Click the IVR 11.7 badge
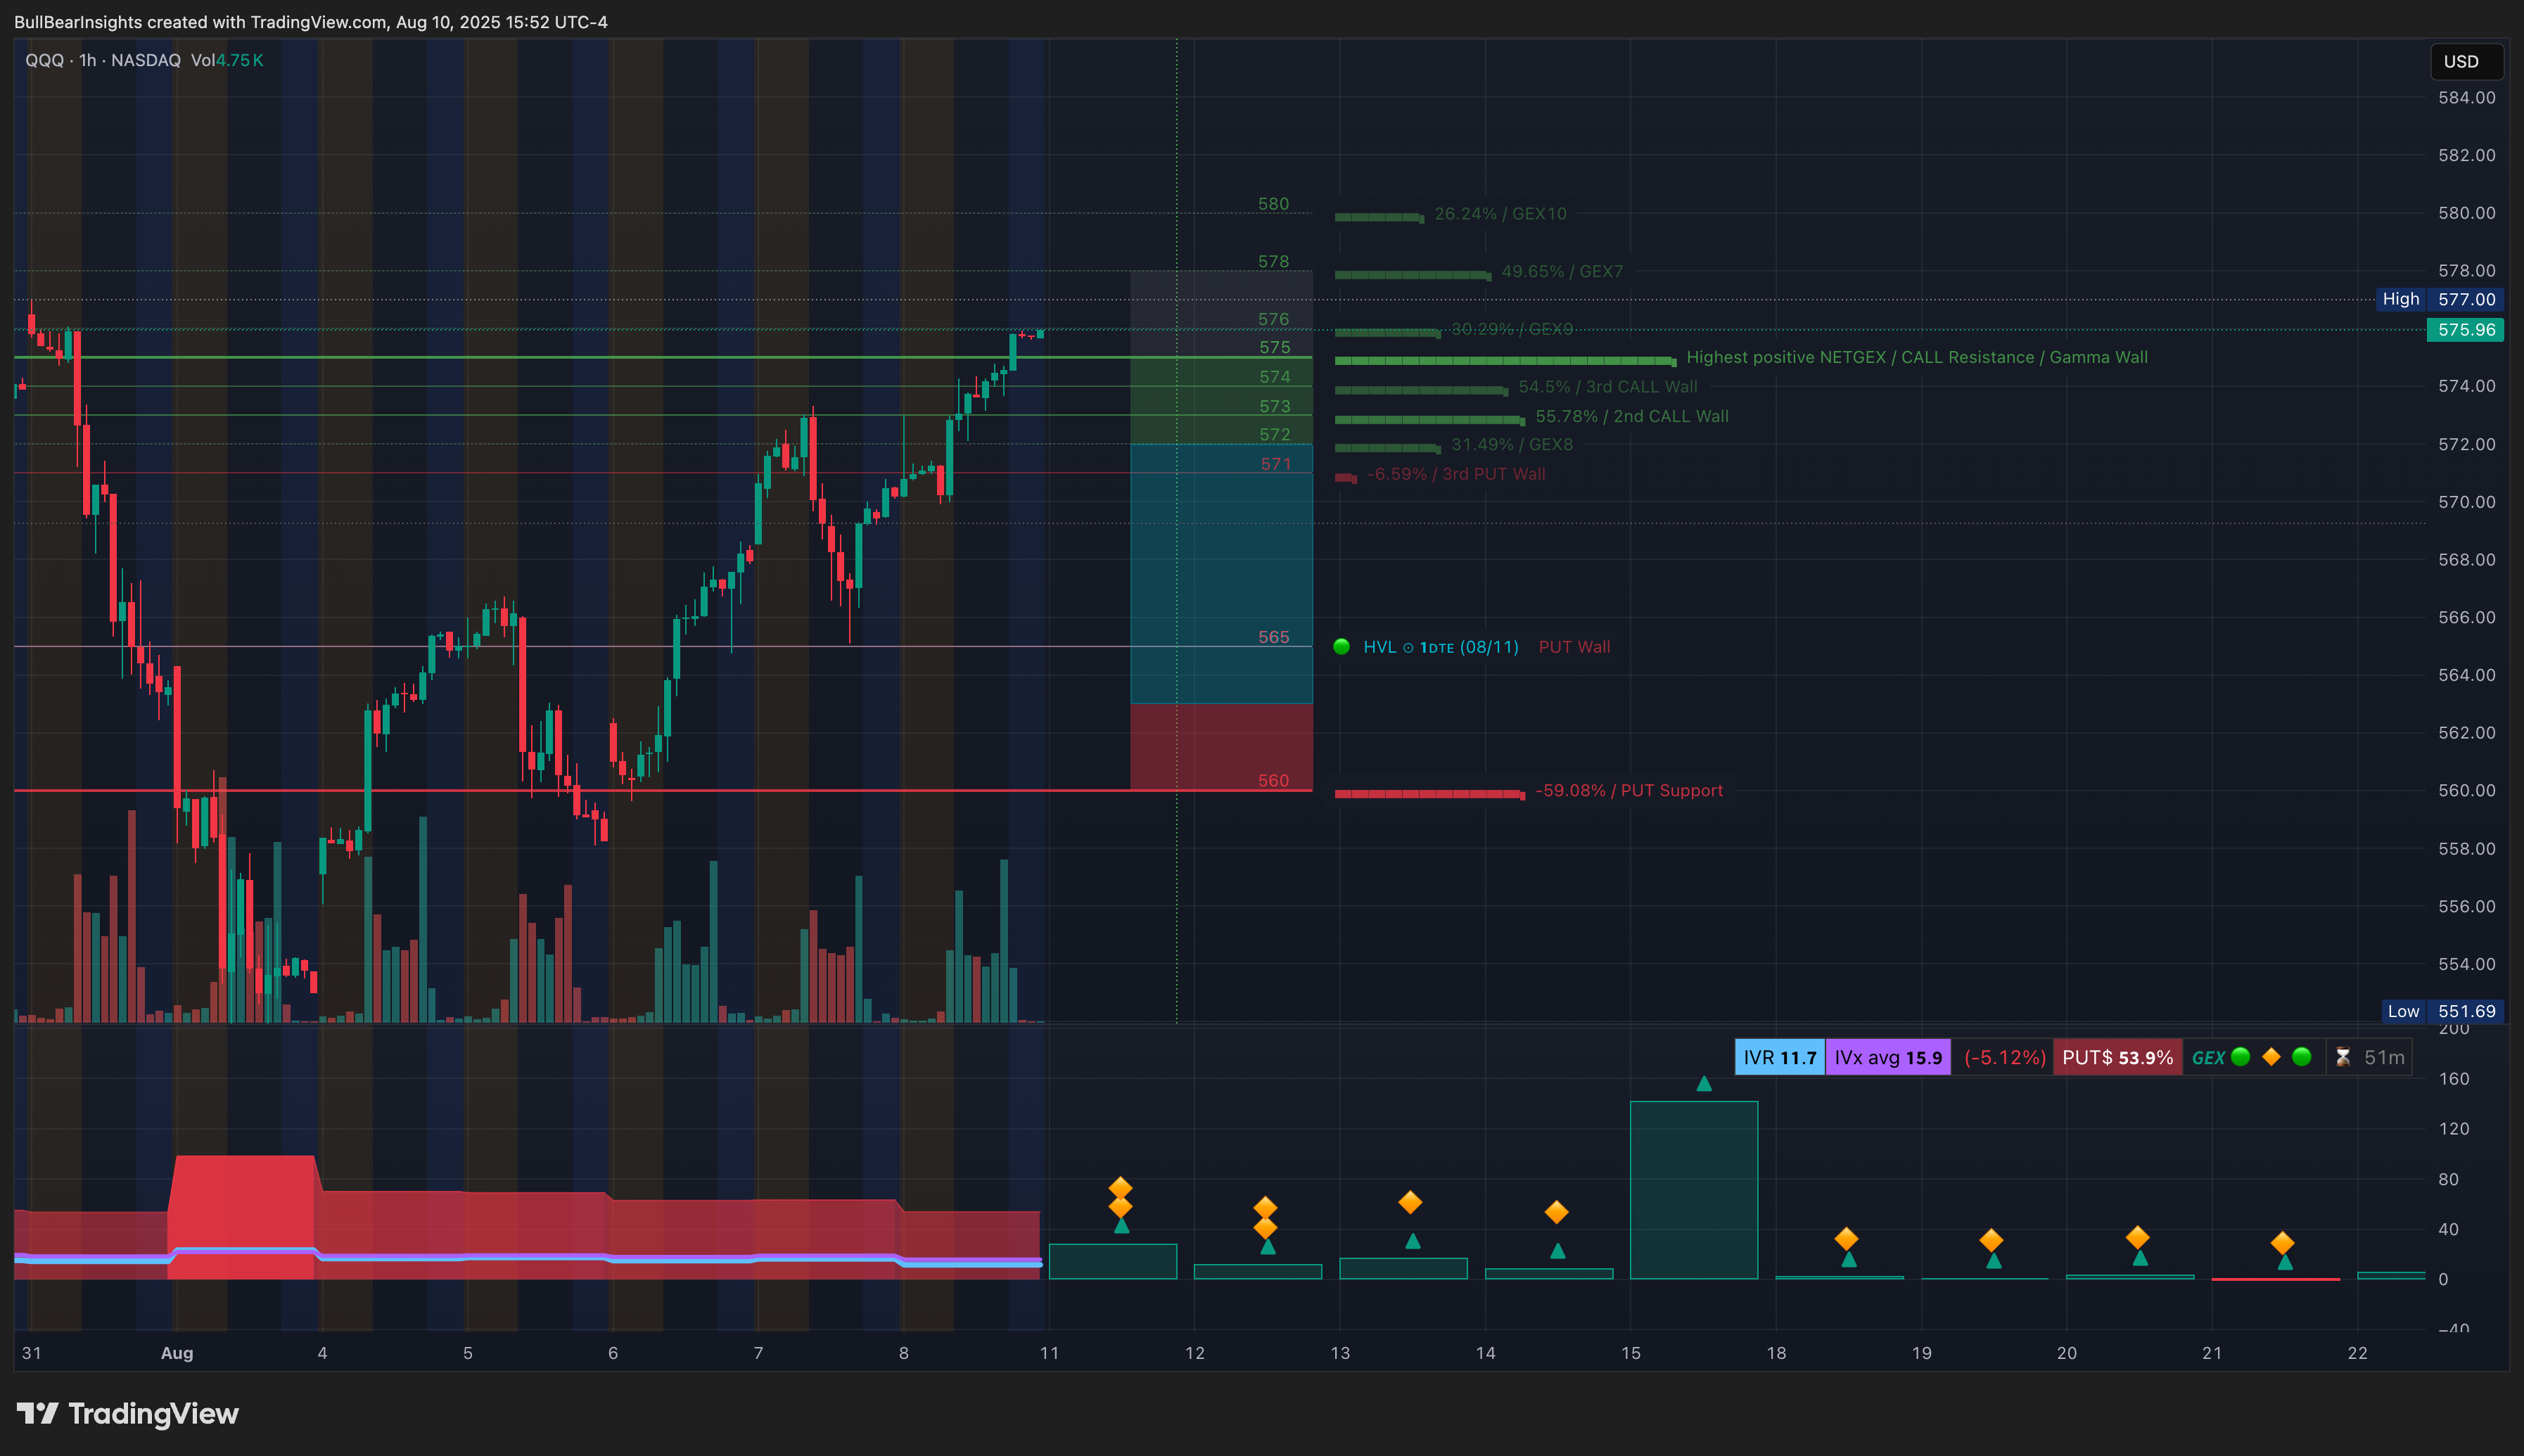The image size is (2524, 1456). (x=1780, y=1057)
